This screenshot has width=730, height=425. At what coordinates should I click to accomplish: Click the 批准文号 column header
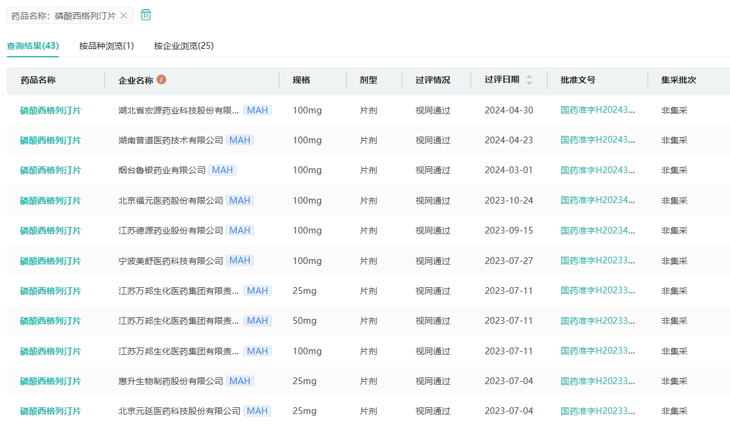[577, 80]
